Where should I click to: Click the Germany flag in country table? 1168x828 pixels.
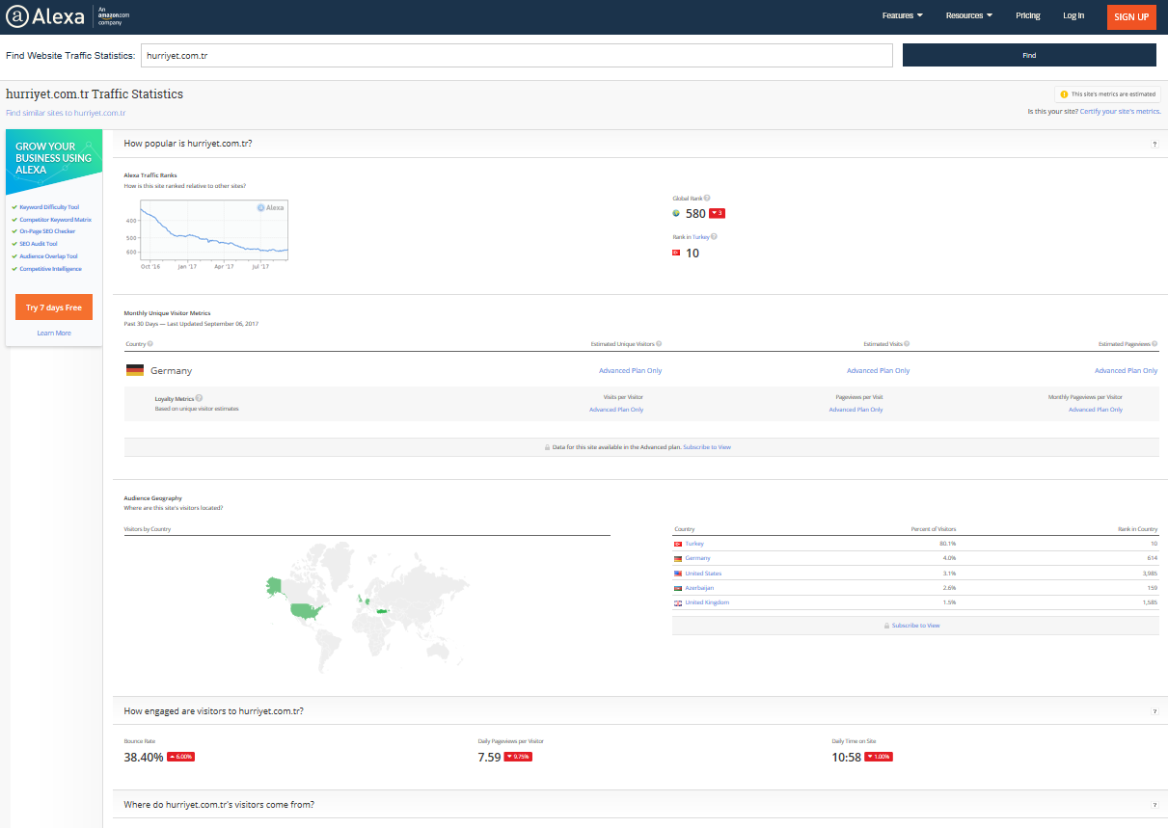[x=678, y=558]
